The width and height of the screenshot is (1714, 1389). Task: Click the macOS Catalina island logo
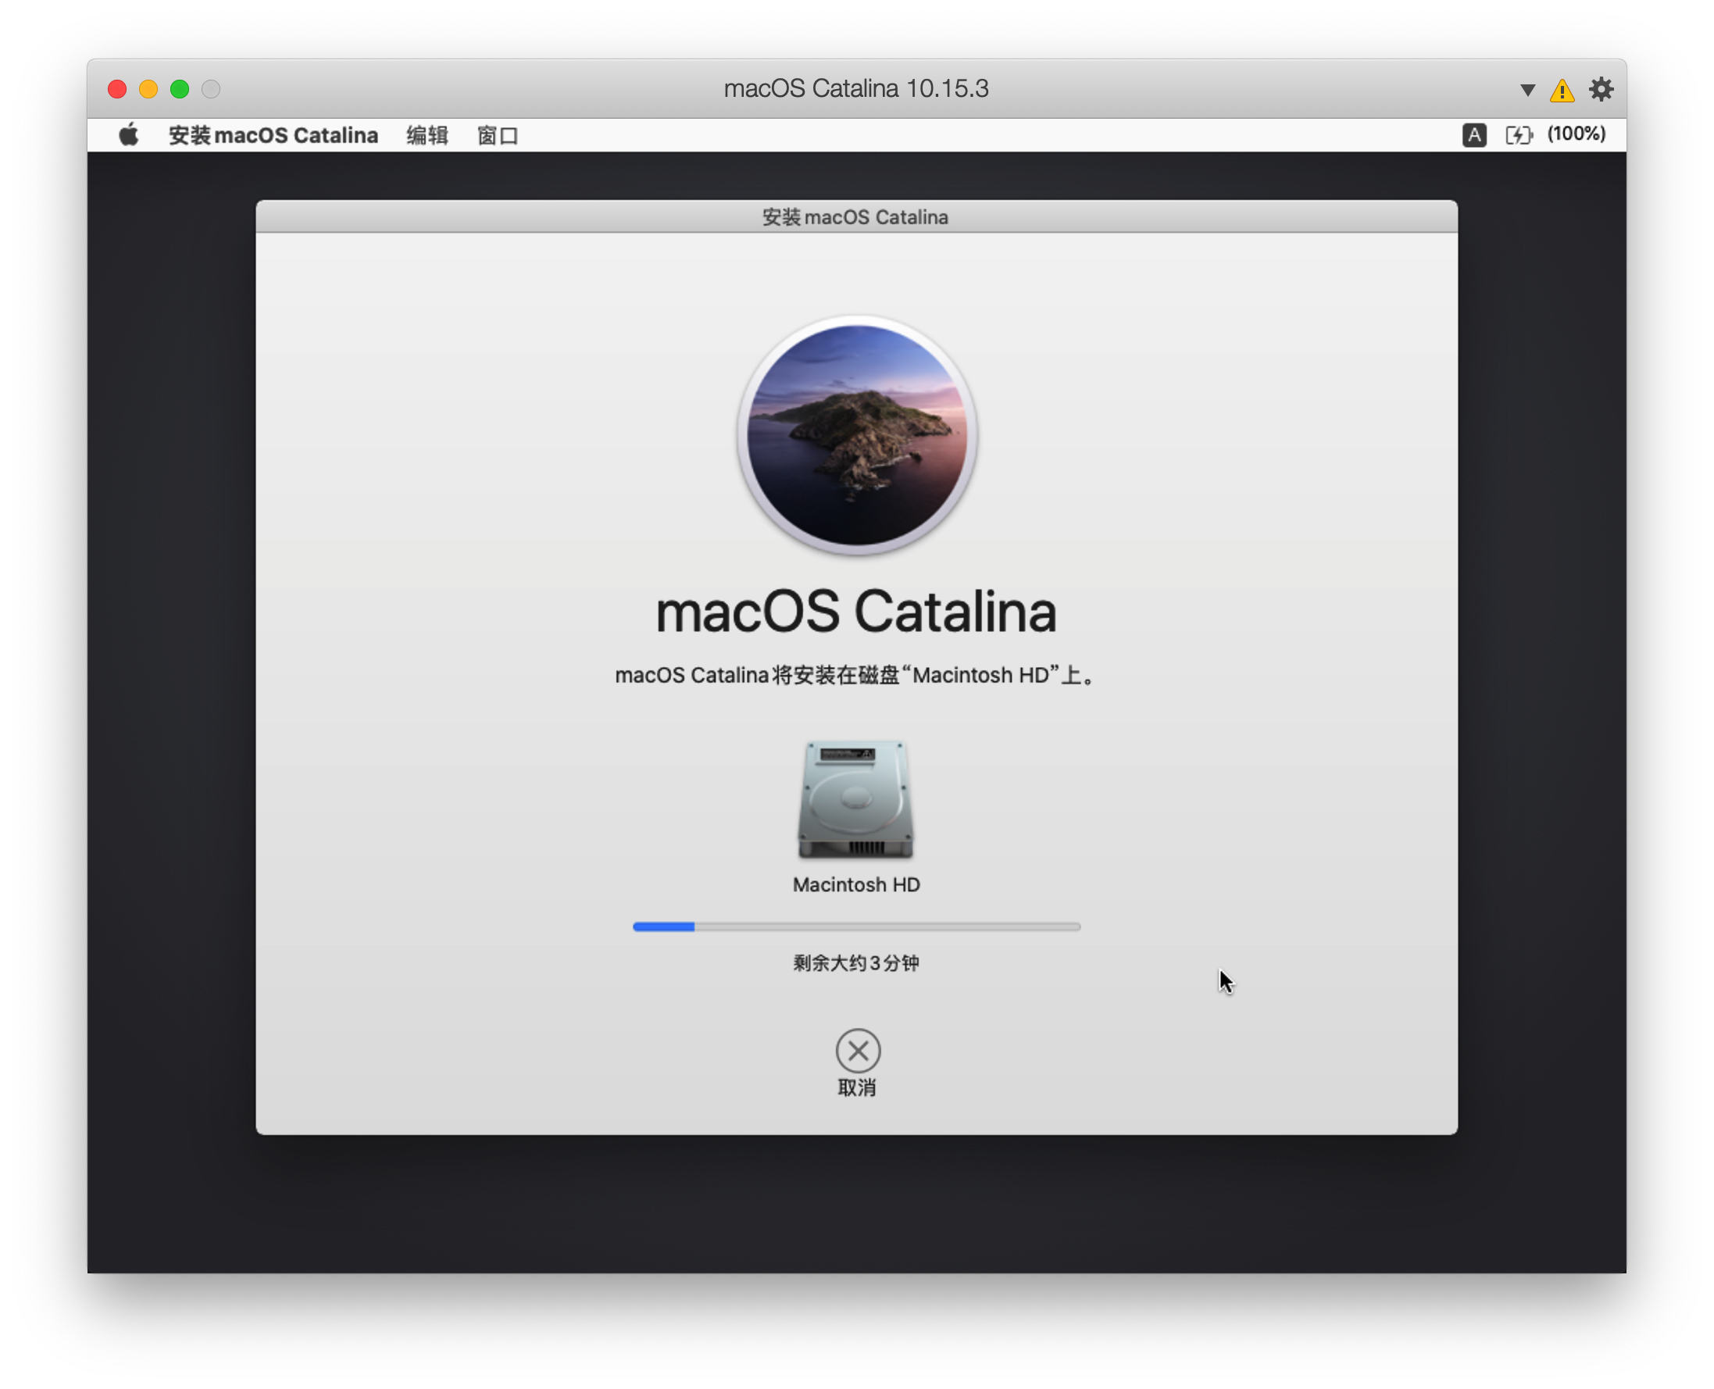856,435
